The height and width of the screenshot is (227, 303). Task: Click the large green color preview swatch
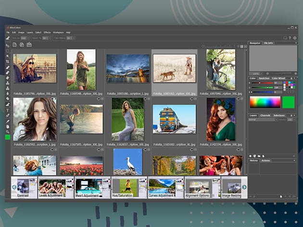[x=288, y=102]
